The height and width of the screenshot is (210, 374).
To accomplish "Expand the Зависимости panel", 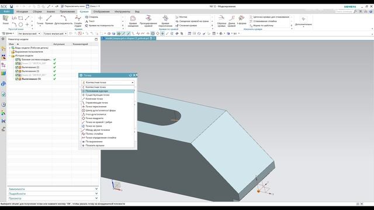I will click(x=53, y=189).
